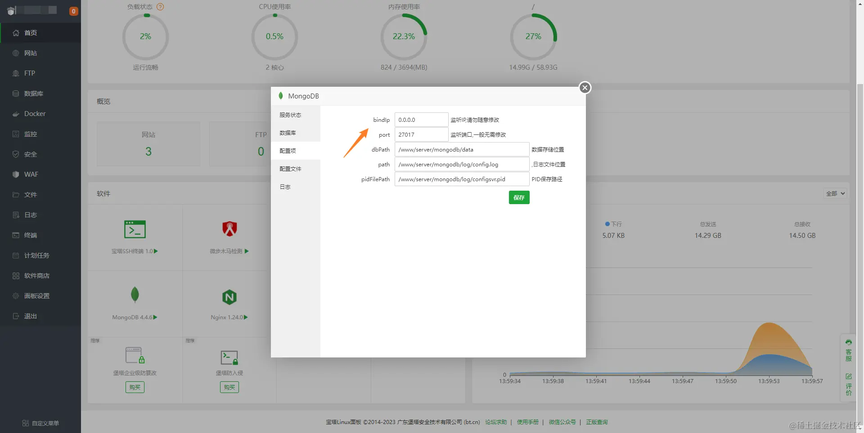The image size is (864, 433).
Task: Click the 内存使用率 22.3% gauge
Action: (404, 37)
